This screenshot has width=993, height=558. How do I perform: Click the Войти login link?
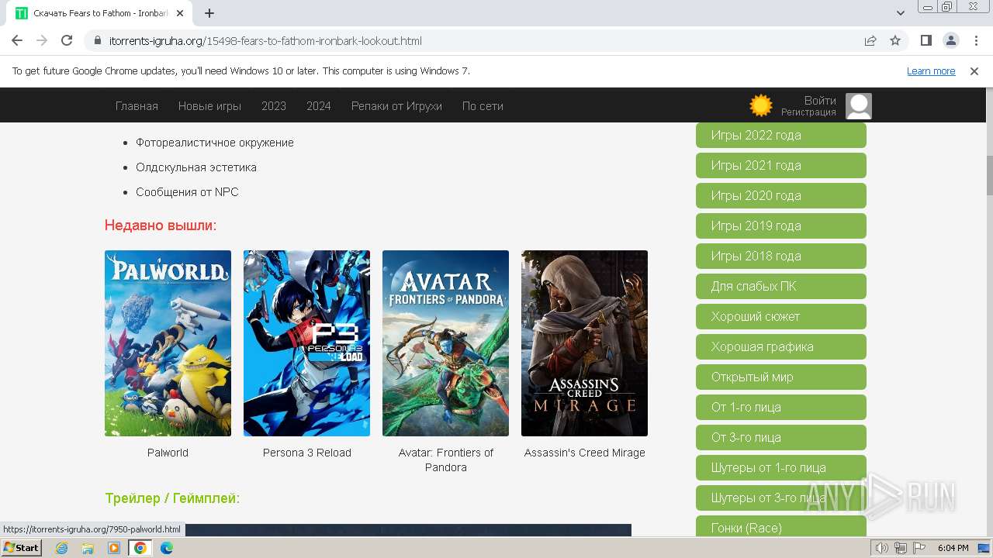[820, 100]
